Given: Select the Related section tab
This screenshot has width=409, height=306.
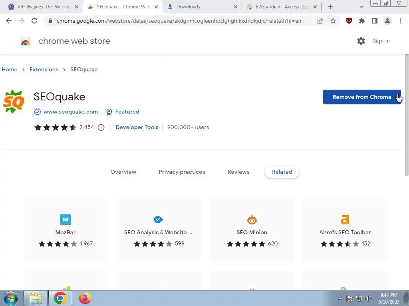Looking at the screenshot, I should pyautogui.click(x=282, y=172).
